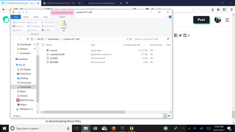Click This PC in the address breadcrumb
235x132 pixels.
(40, 39)
